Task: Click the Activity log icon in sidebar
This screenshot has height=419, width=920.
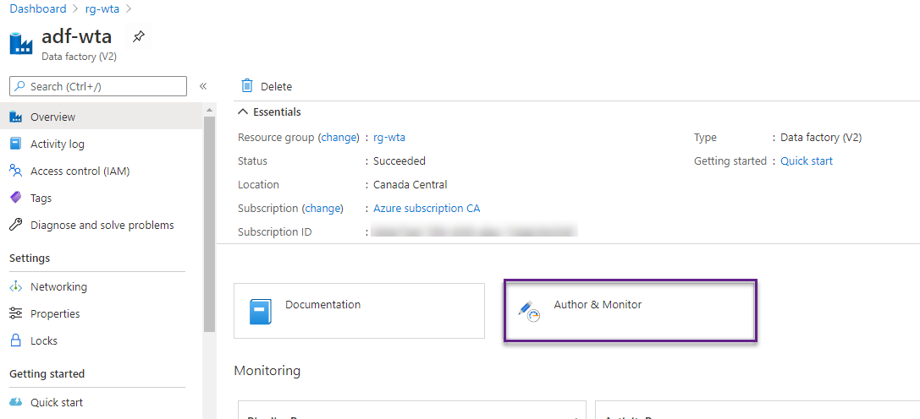Action: click(15, 144)
